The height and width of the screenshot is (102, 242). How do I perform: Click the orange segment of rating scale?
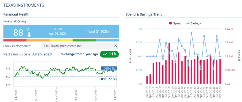(38, 40)
